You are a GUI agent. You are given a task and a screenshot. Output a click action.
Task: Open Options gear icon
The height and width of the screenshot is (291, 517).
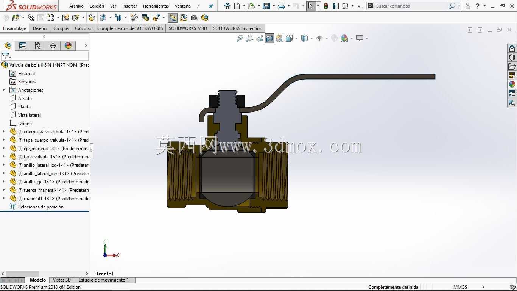click(345, 6)
